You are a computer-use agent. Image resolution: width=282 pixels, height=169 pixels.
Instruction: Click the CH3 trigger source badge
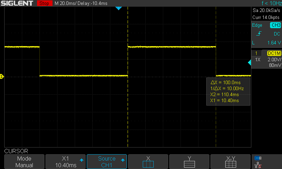click(x=276, y=25)
